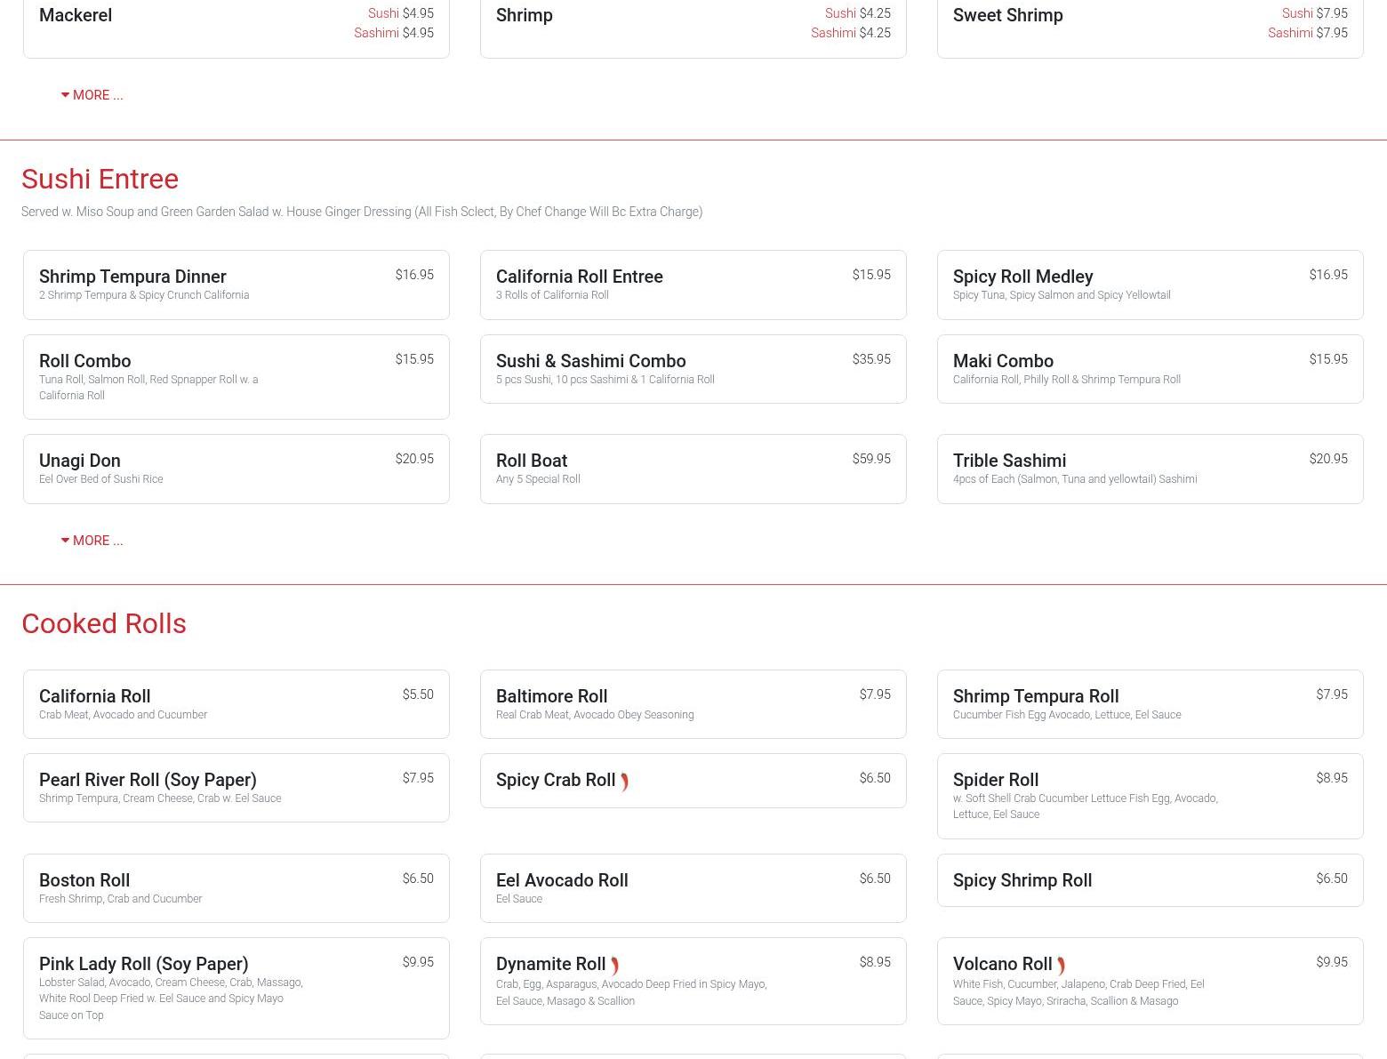Click the chili pepper icon next to Dynamite Roll

point(614,966)
